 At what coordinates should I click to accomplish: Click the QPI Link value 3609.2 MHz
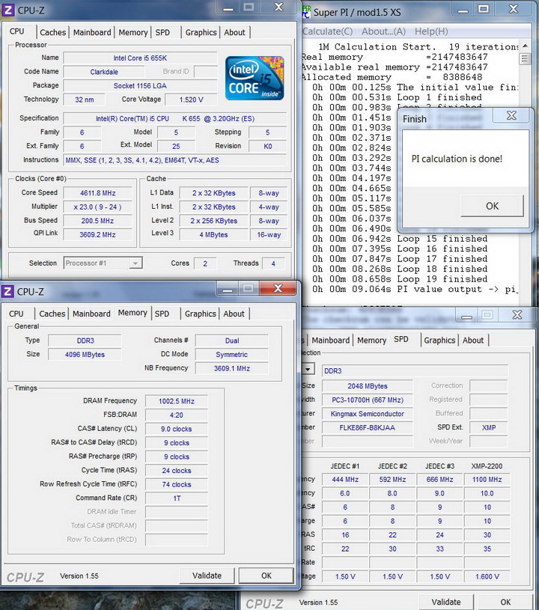click(97, 234)
